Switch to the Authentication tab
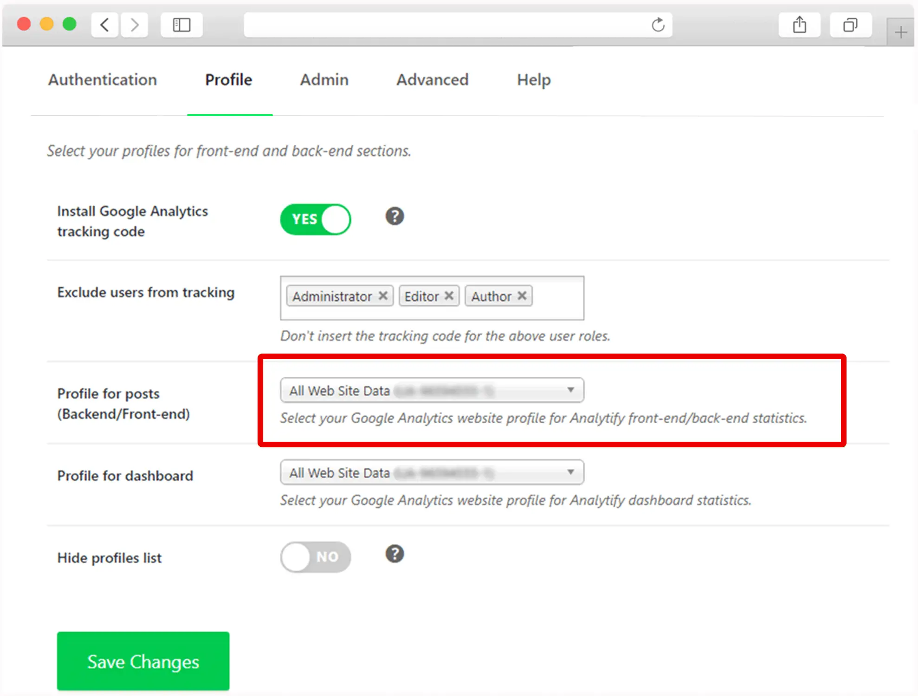Image resolution: width=918 pixels, height=696 pixels. 103,80
